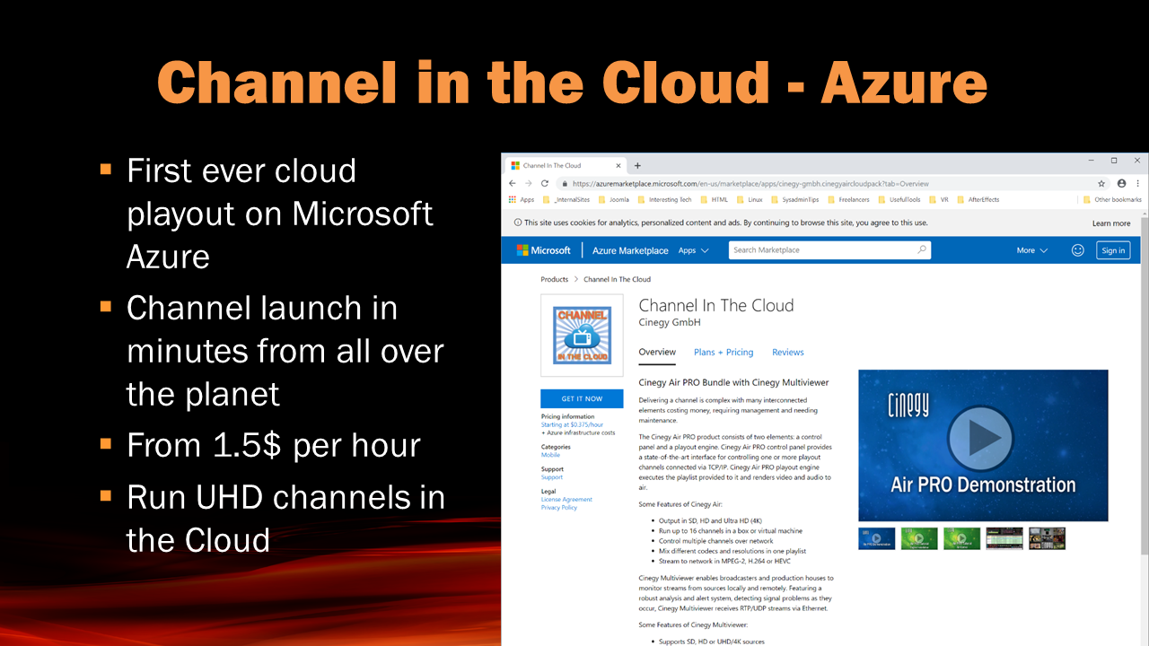Expand the More dropdown menu
Viewport: 1149px width, 646px height.
click(1032, 250)
